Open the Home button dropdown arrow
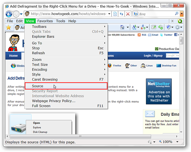The width and height of the screenshot is (191, 152). 127,27
